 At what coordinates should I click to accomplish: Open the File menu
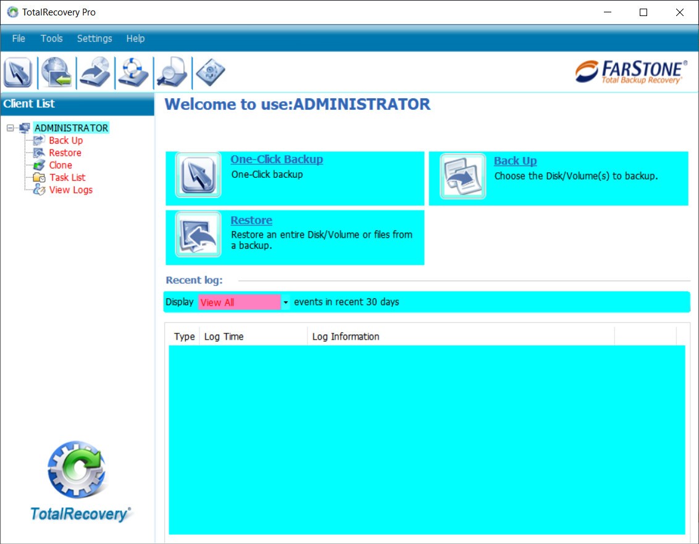pos(19,38)
